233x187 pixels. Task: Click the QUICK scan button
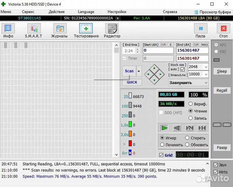point(132,82)
